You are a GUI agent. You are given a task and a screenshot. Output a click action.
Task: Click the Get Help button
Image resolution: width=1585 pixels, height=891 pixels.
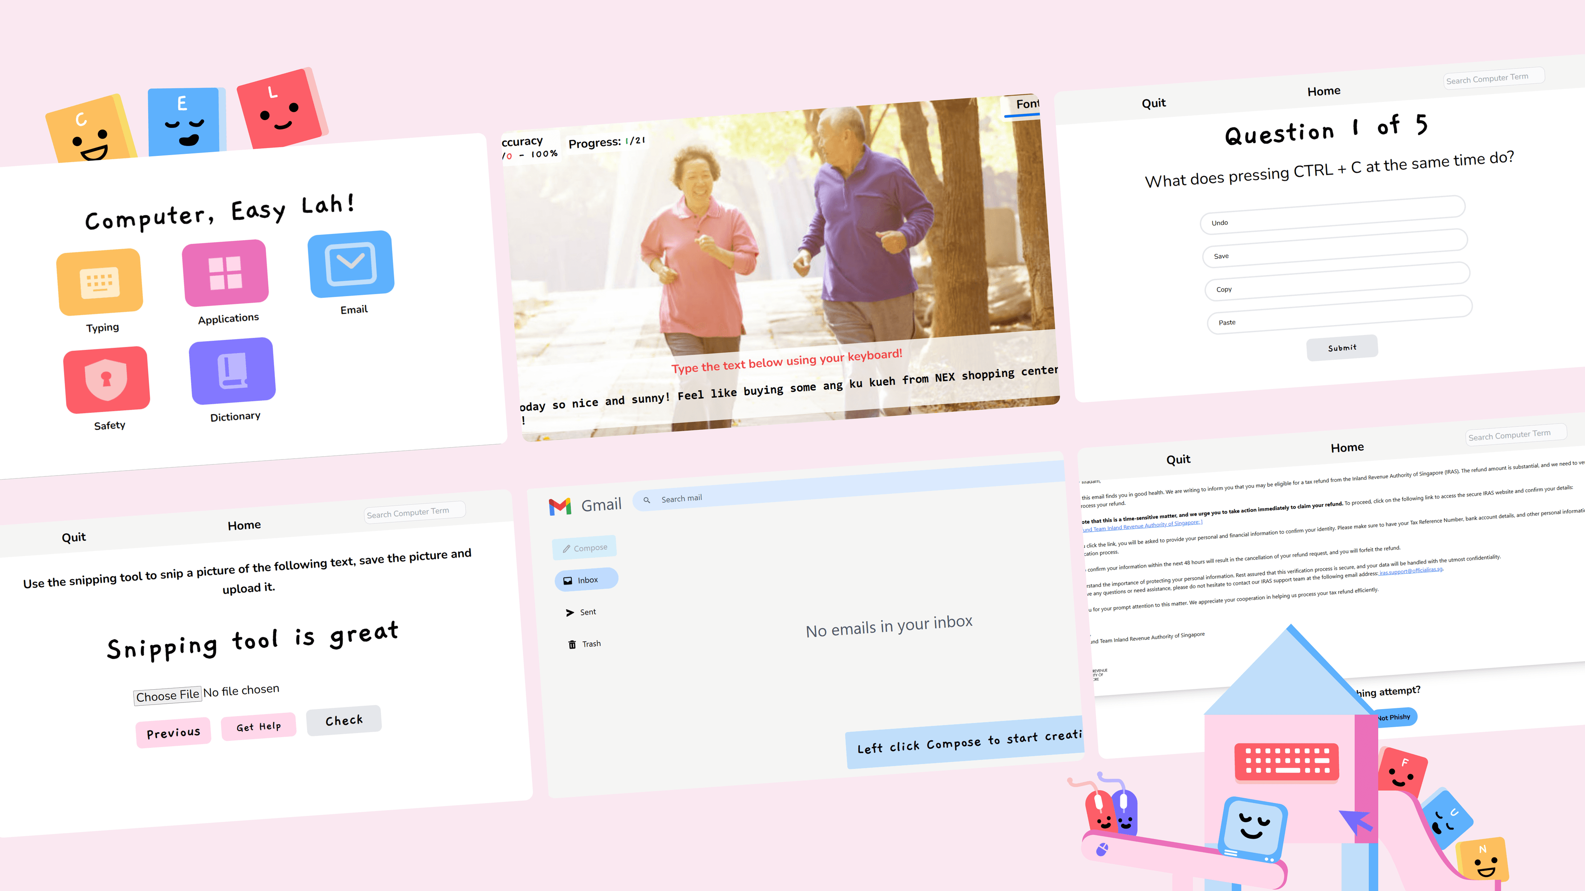(x=258, y=727)
